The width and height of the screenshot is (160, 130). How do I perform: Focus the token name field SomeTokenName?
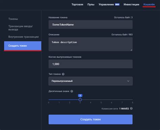coord(90,25)
